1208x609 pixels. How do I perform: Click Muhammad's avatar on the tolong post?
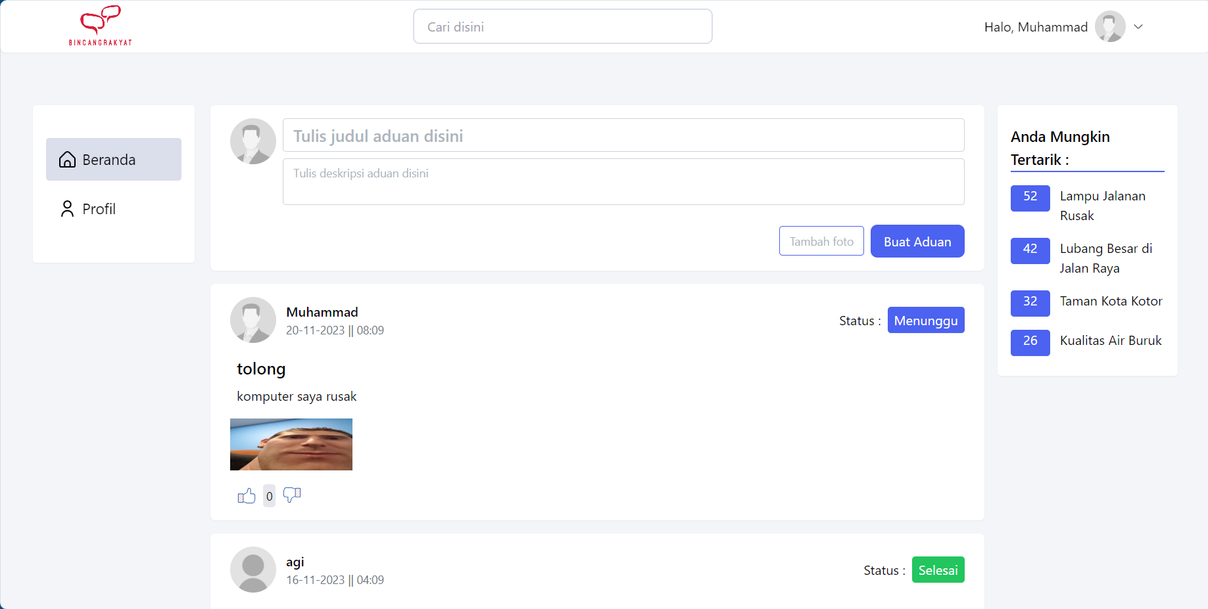click(253, 320)
